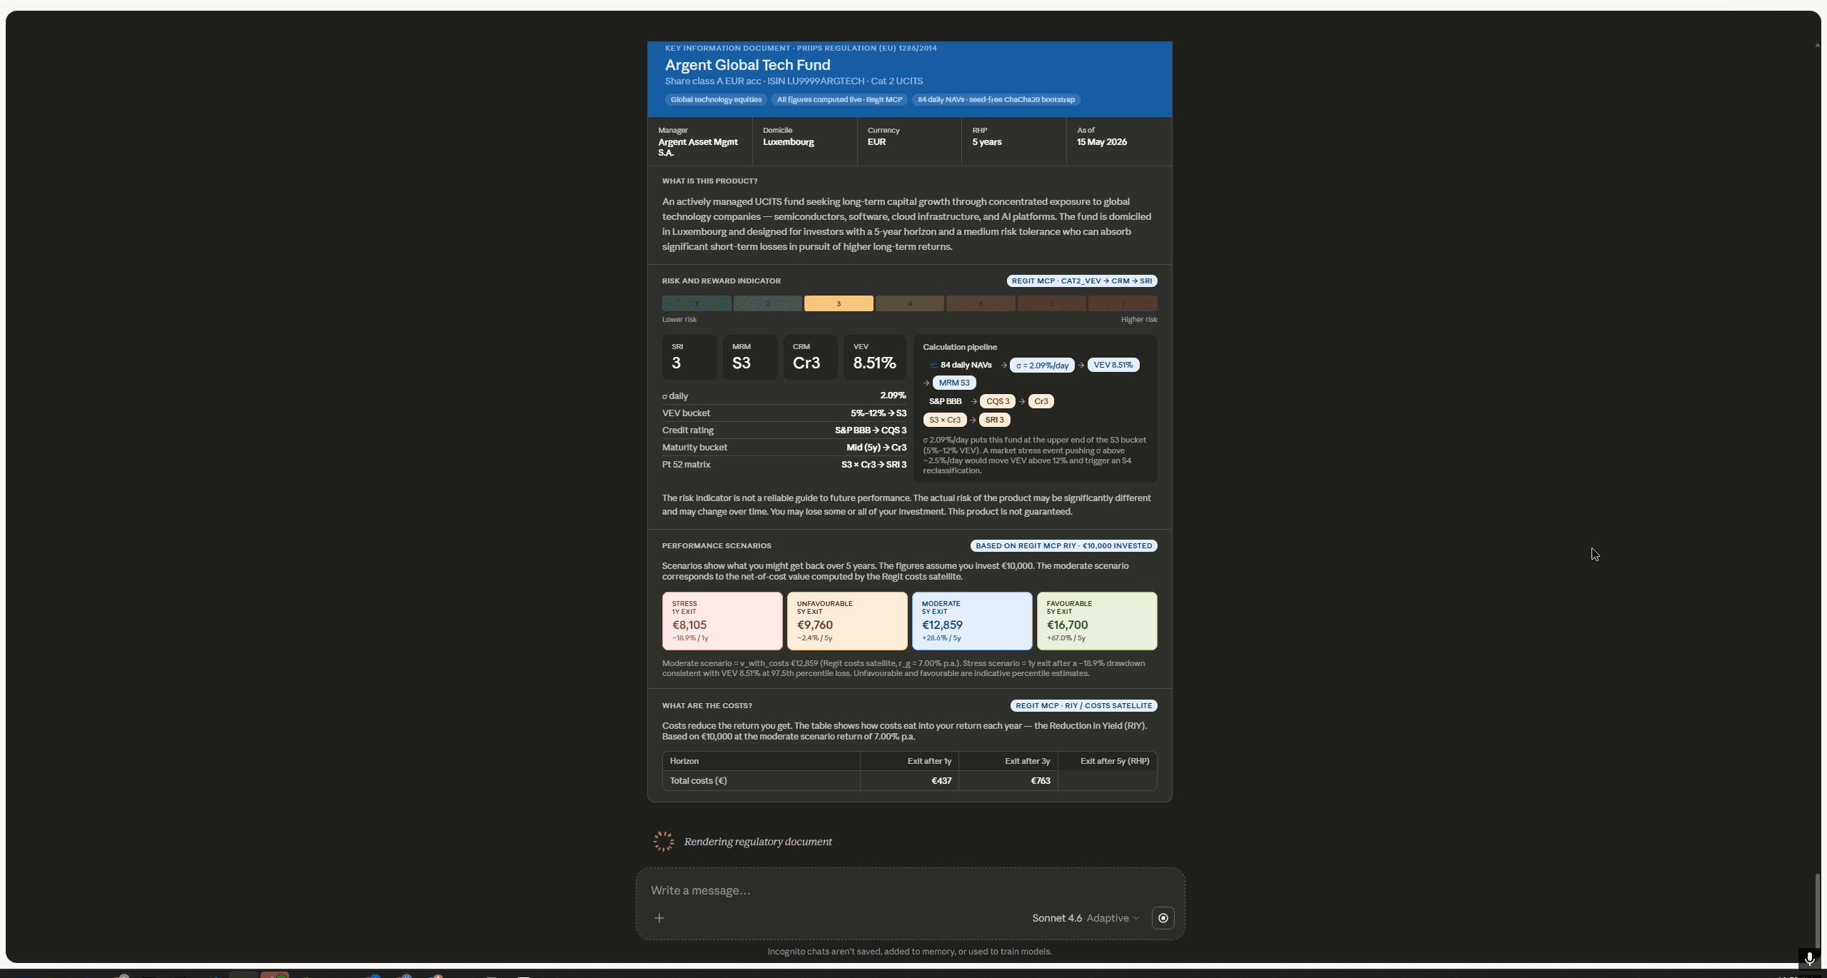Click the microphone icon at screen corner
The width and height of the screenshot is (1827, 978).
(x=1809, y=959)
